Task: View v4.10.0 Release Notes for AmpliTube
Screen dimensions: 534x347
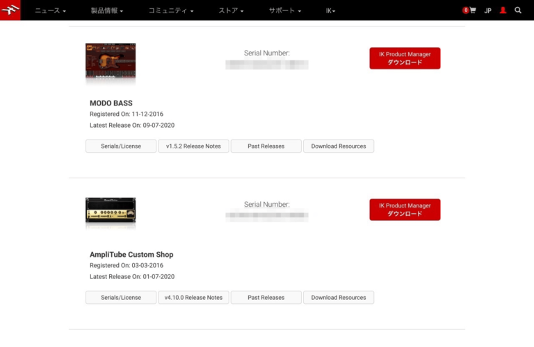Action: [x=193, y=298]
